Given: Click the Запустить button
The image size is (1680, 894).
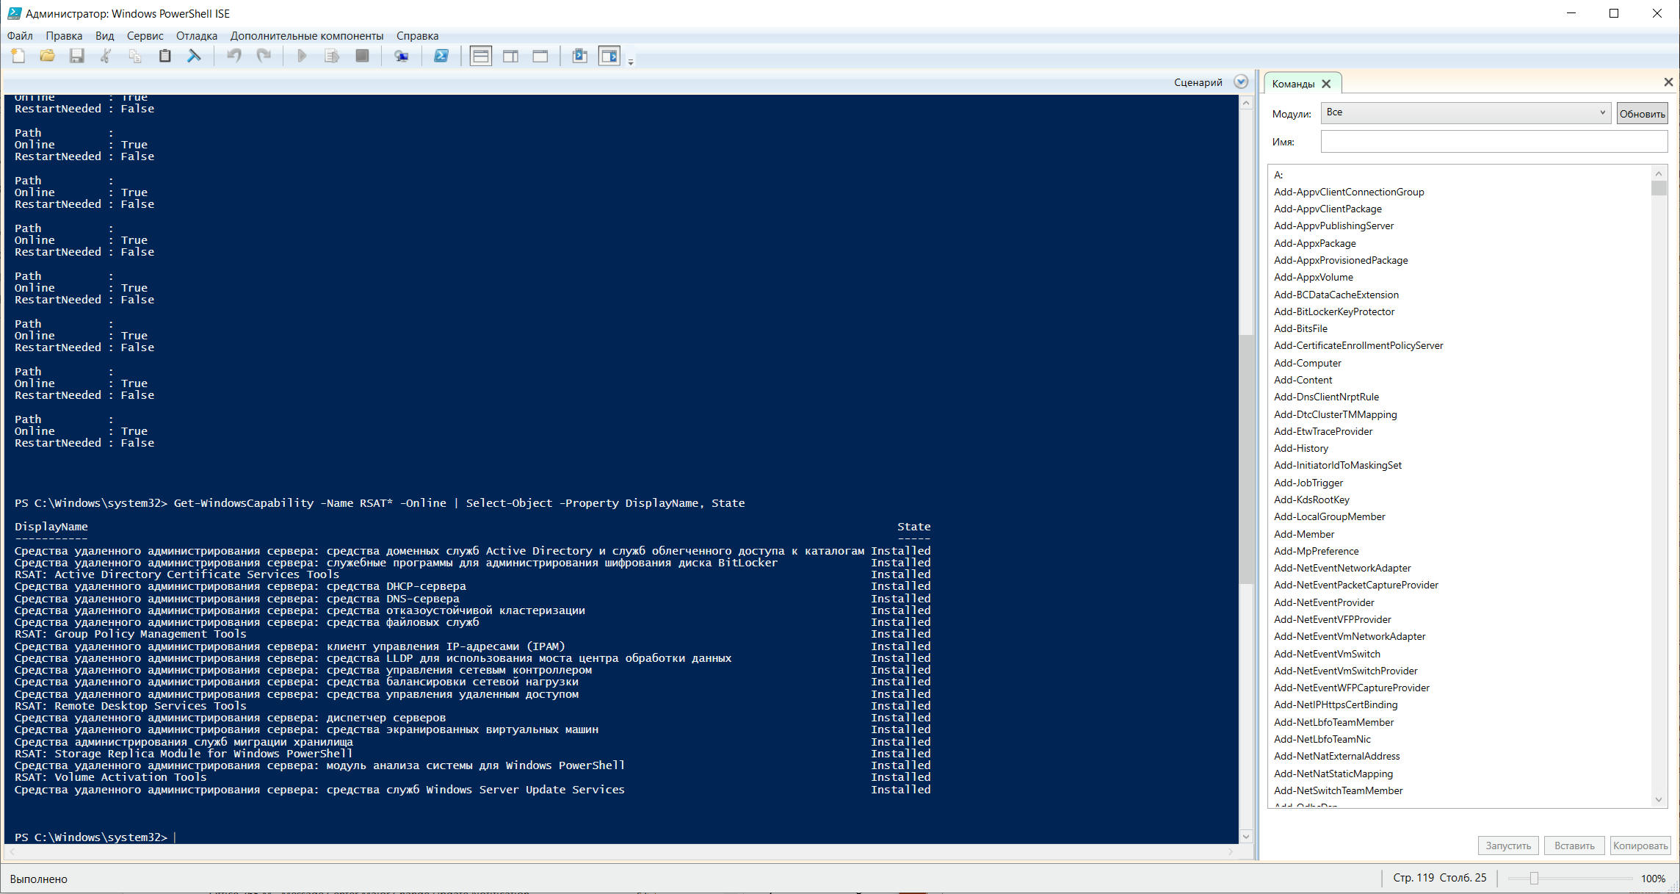Looking at the screenshot, I should click(x=1508, y=846).
